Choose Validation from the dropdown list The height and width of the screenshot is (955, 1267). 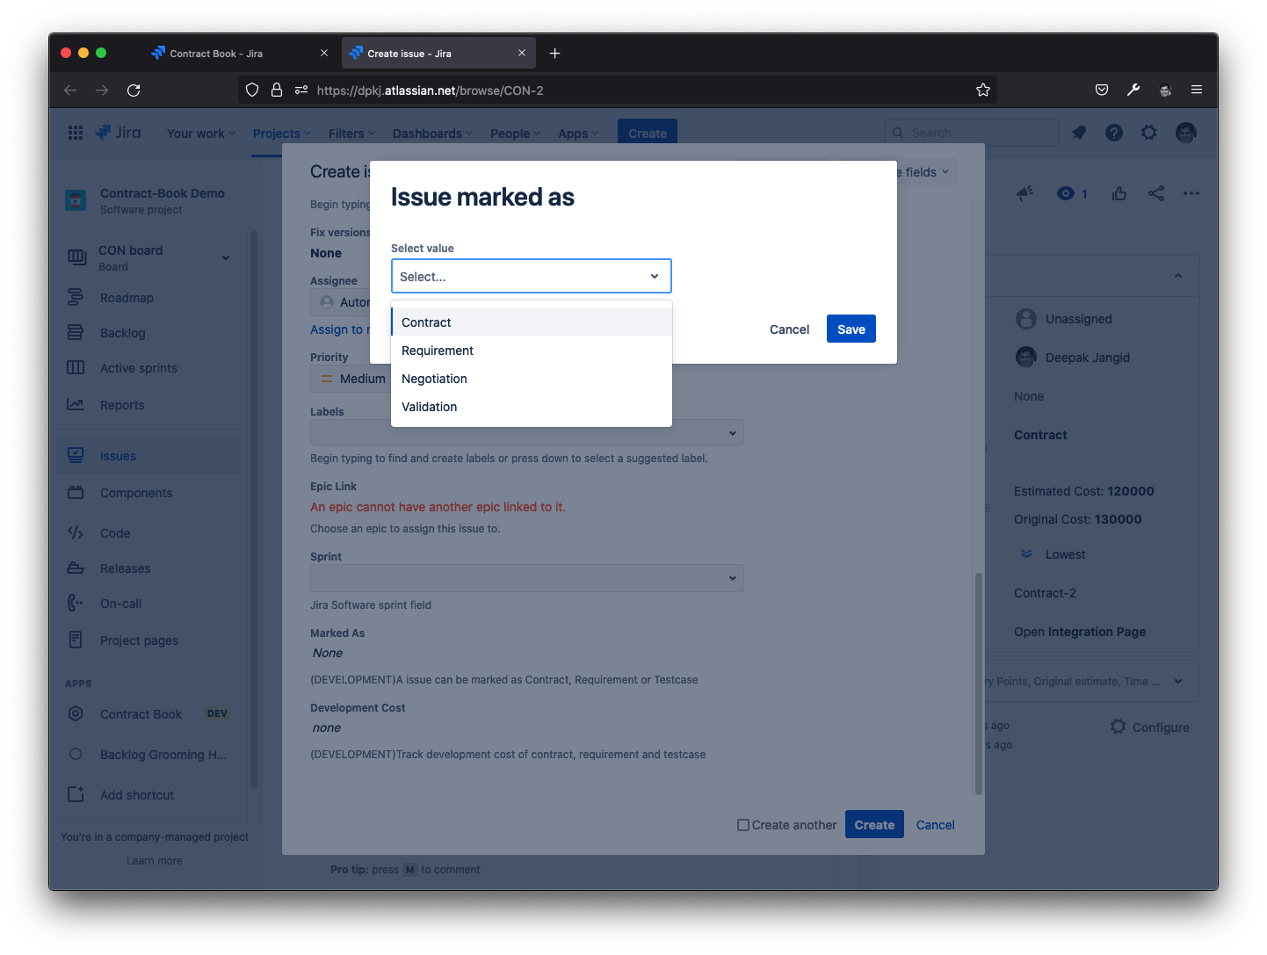[x=532, y=407]
